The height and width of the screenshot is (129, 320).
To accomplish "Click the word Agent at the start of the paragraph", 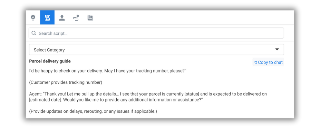I will [35, 94].
